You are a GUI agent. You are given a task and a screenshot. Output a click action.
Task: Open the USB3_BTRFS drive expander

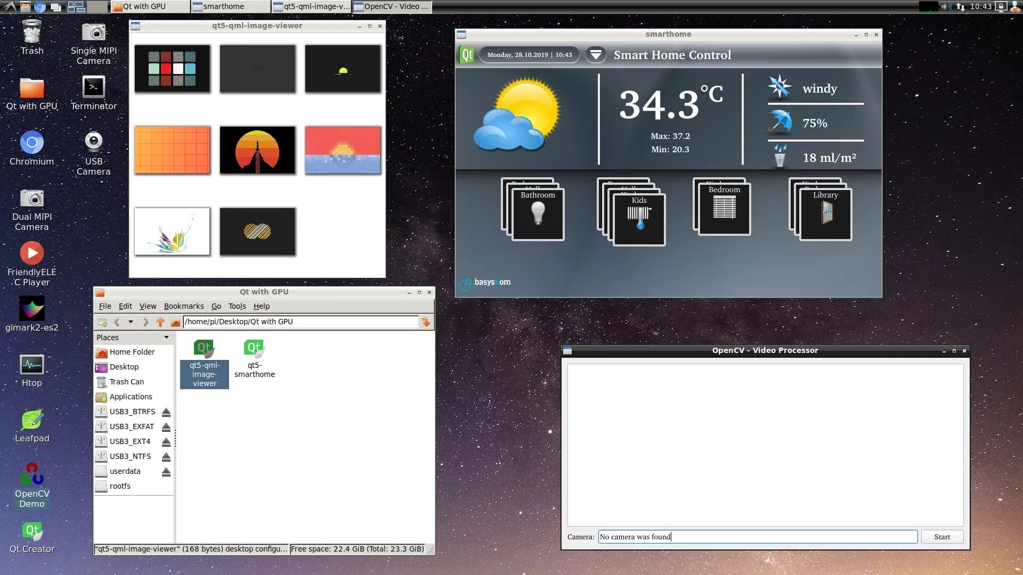click(166, 412)
